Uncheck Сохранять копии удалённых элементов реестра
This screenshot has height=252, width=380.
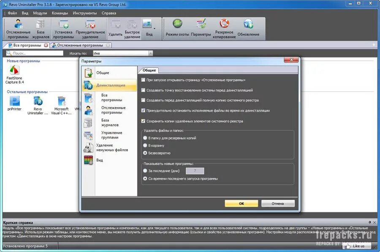point(143,121)
